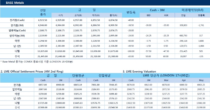The width and height of the screenshot is (210, 110).
Task: Select the 21390.00 tin May valuation
Action: tap(201, 108)
